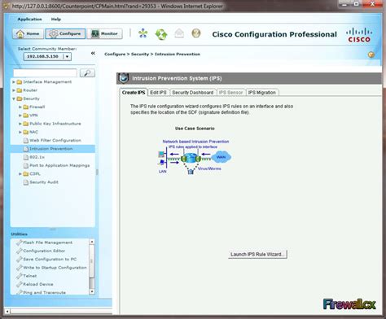Switch to the Create IPS tab
Viewport: 386px width, 319px height.
pyautogui.click(x=134, y=93)
